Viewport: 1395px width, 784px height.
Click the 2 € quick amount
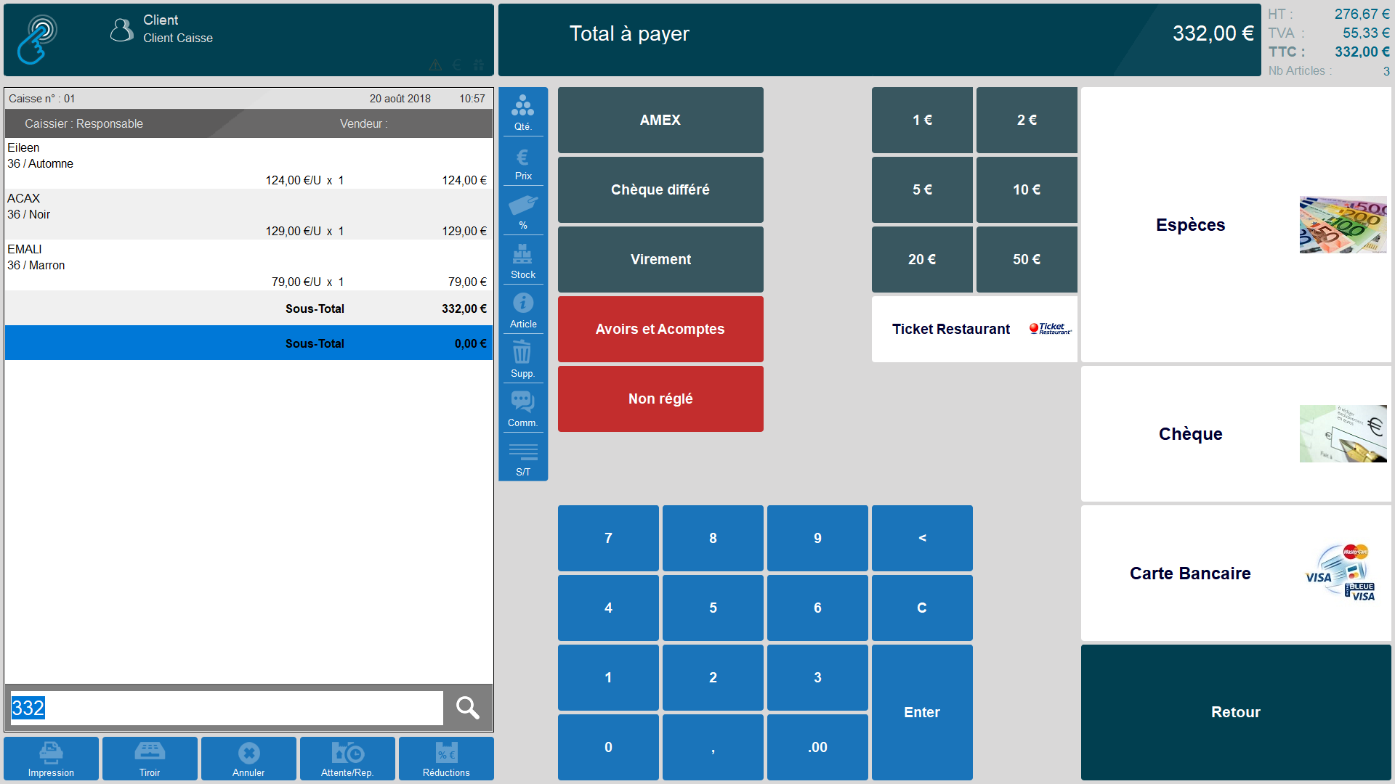click(x=1027, y=120)
